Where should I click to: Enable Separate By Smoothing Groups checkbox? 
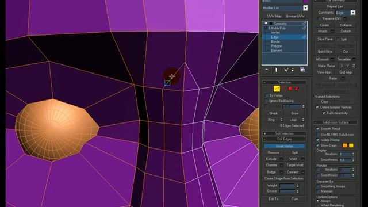point(318,186)
